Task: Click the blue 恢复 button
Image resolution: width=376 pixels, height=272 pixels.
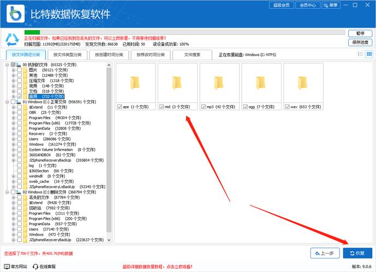Action: (x=357, y=253)
